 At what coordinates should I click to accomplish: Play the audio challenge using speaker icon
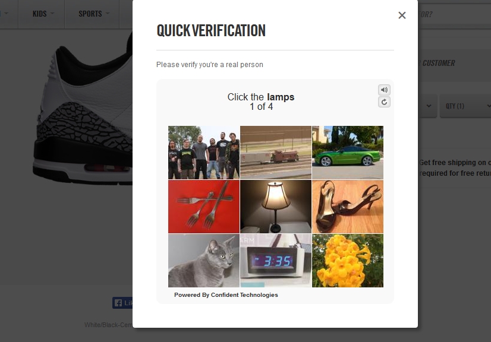[384, 90]
